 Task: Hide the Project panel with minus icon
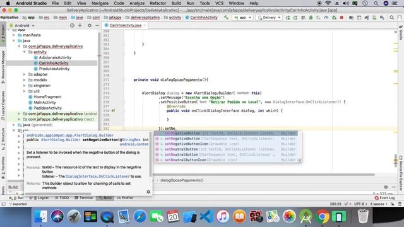click(97, 25)
